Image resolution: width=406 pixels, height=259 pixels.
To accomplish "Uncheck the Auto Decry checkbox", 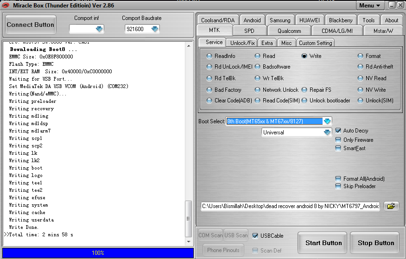I will click(338, 131).
